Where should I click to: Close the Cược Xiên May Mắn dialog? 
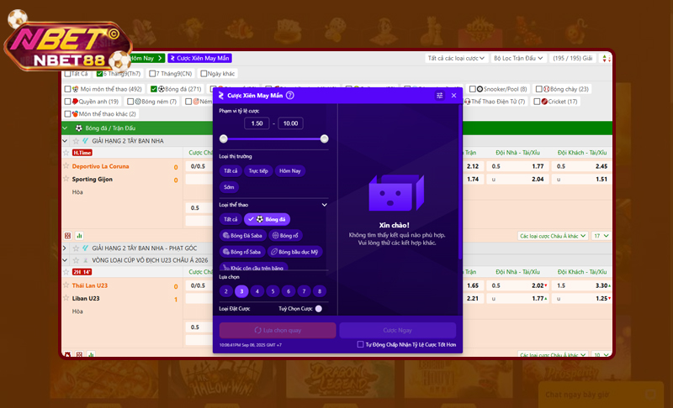point(454,96)
